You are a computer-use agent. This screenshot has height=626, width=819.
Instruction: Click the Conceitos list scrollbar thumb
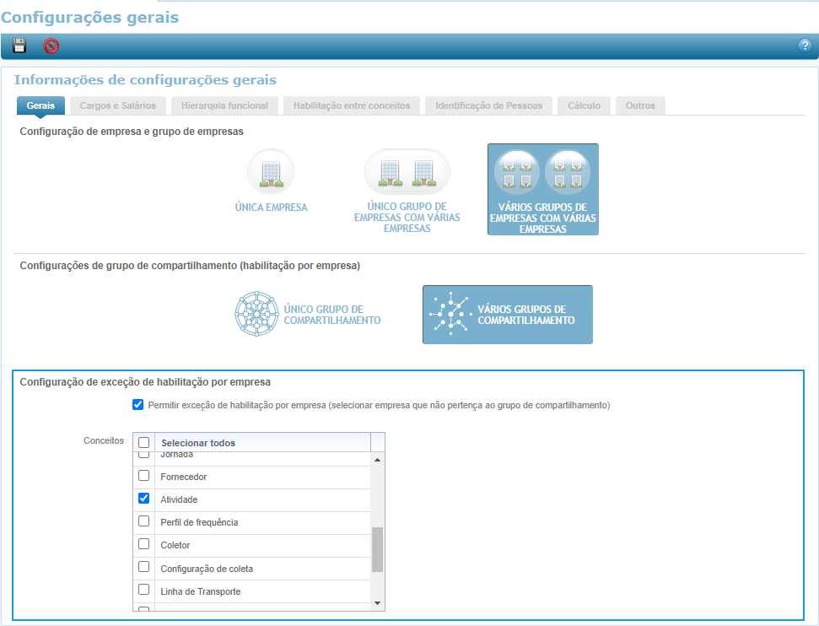point(377,549)
